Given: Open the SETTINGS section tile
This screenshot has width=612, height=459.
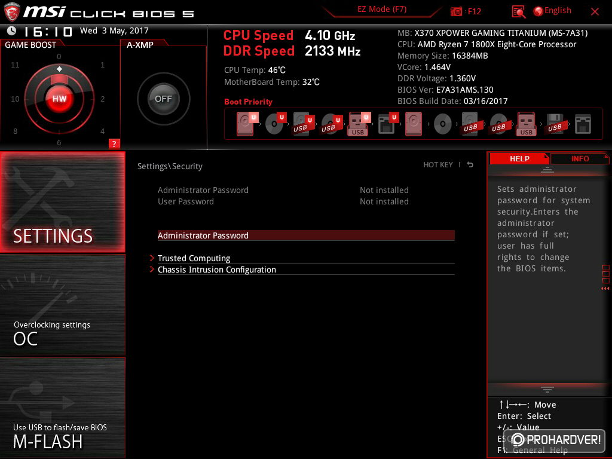Looking at the screenshot, I should [x=62, y=202].
